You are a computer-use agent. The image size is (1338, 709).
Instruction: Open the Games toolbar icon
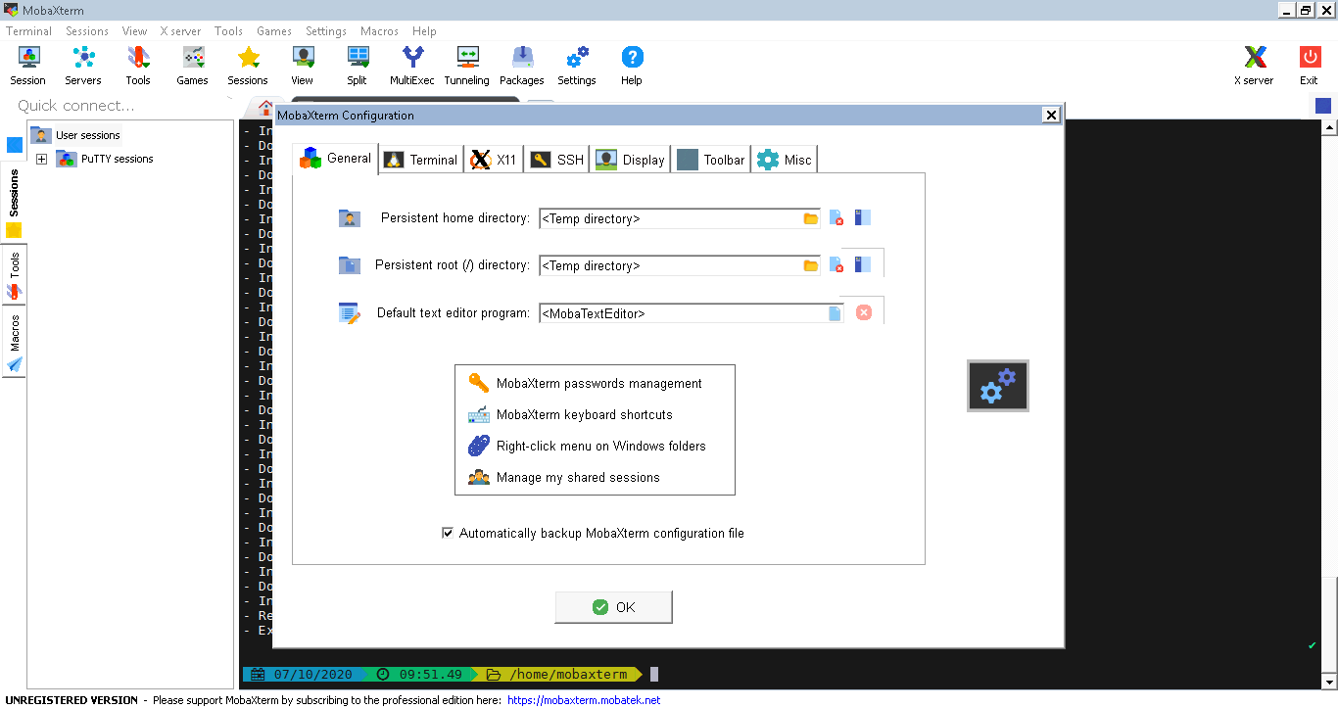(193, 65)
